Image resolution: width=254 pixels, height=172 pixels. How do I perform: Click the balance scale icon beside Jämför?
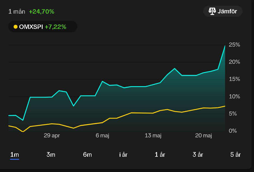coord(212,11)
